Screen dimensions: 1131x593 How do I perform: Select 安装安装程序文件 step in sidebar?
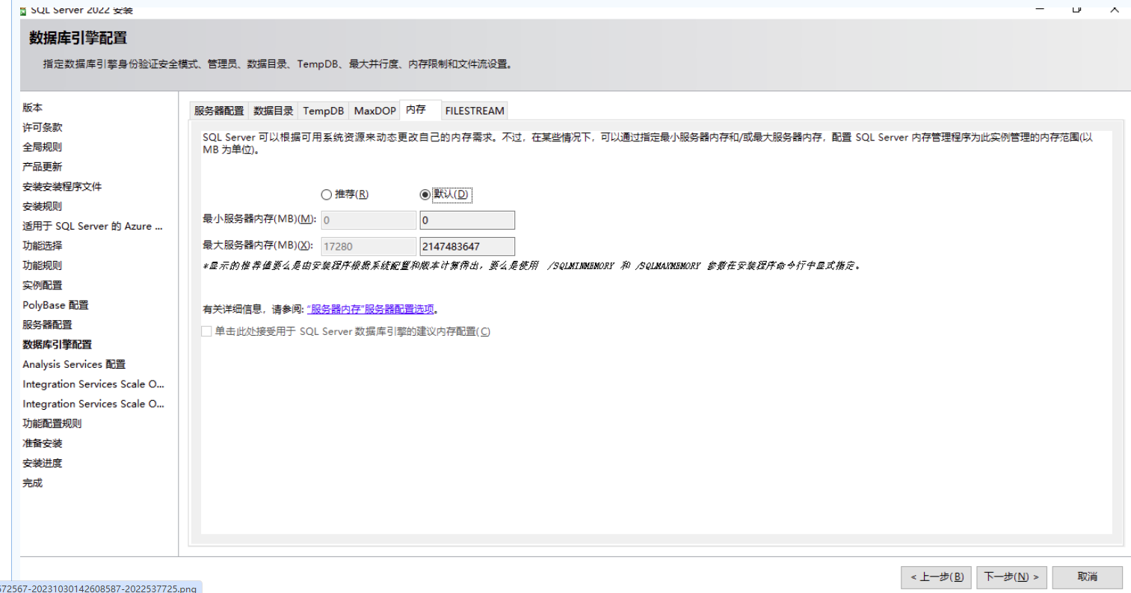pos(62,186)
